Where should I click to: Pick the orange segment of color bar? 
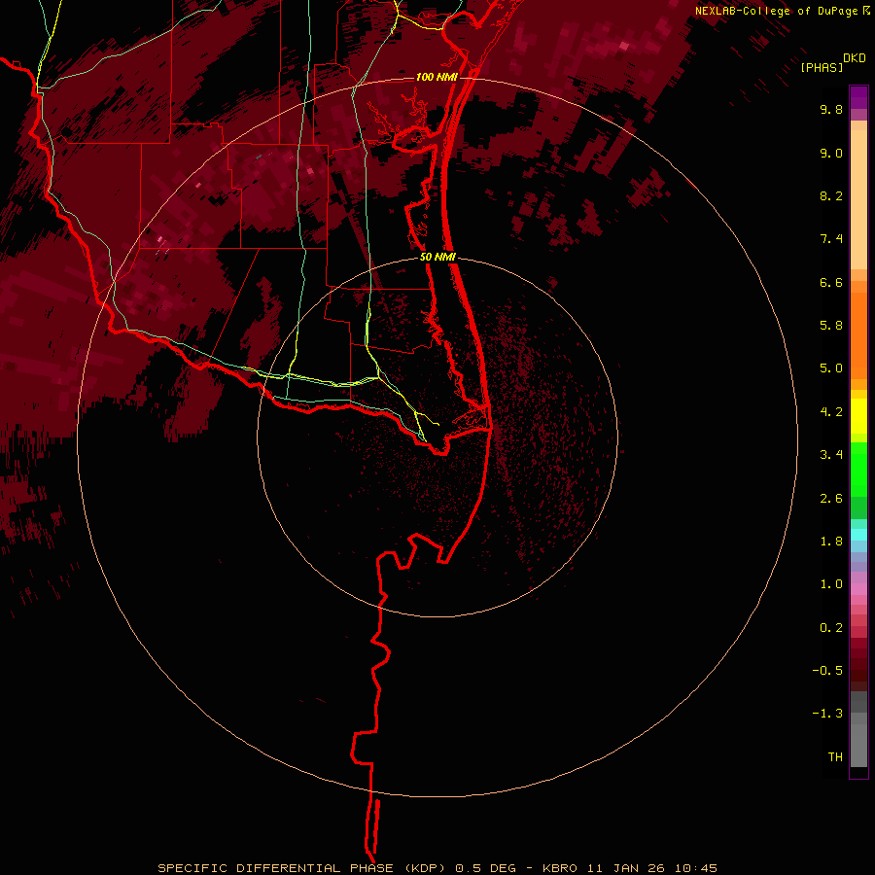858,336
